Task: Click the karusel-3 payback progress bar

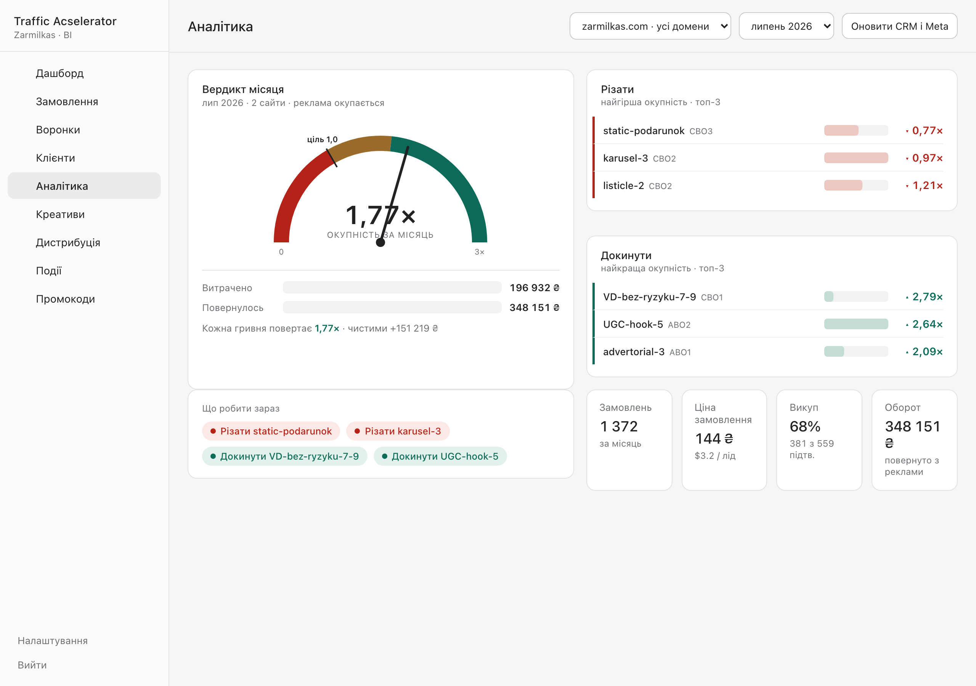Action: pyautogui.click(x=856, y=158)
